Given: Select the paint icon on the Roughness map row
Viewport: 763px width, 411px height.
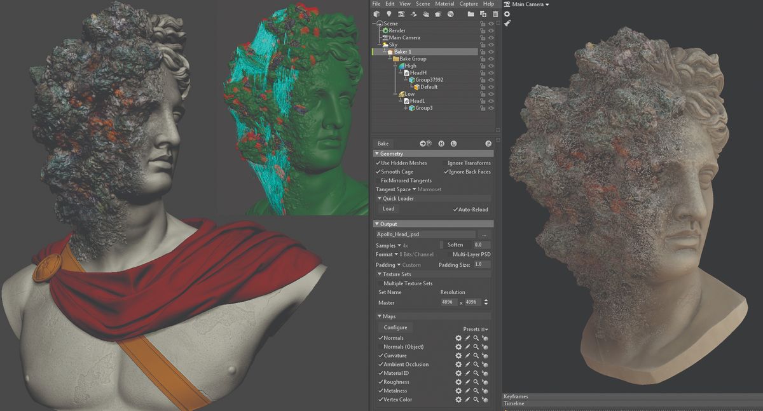Looking at the screenshot, I should coord(468,382).
